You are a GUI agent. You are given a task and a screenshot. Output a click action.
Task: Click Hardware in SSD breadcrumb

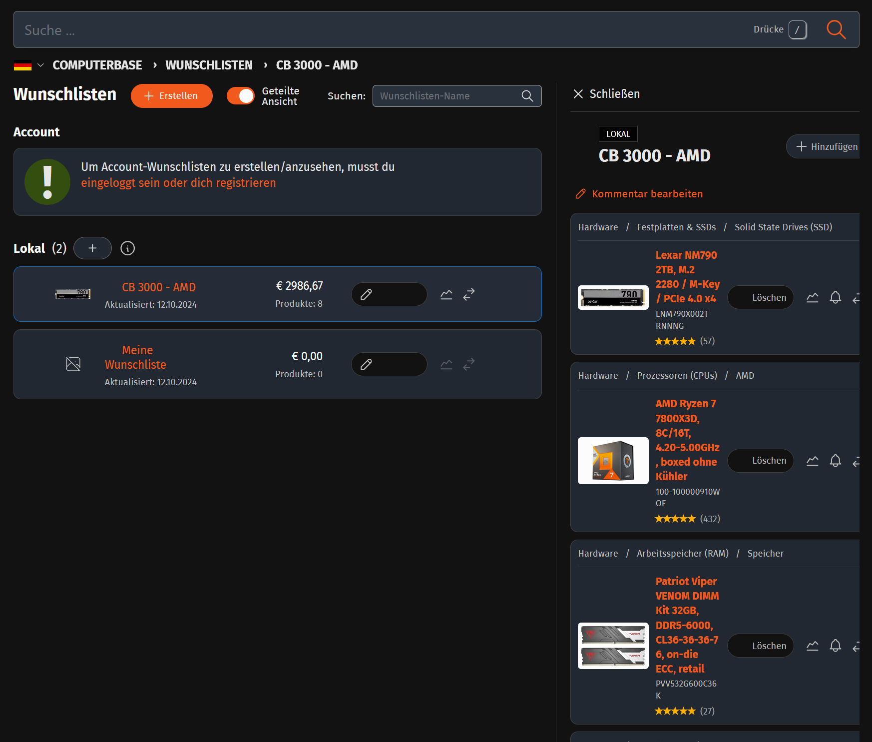coord(598,227)
